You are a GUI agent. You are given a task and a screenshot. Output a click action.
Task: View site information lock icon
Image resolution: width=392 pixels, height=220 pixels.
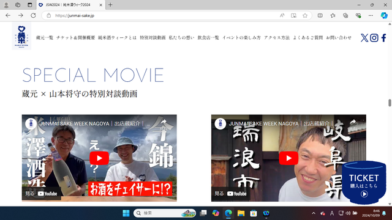click(49, 15)
